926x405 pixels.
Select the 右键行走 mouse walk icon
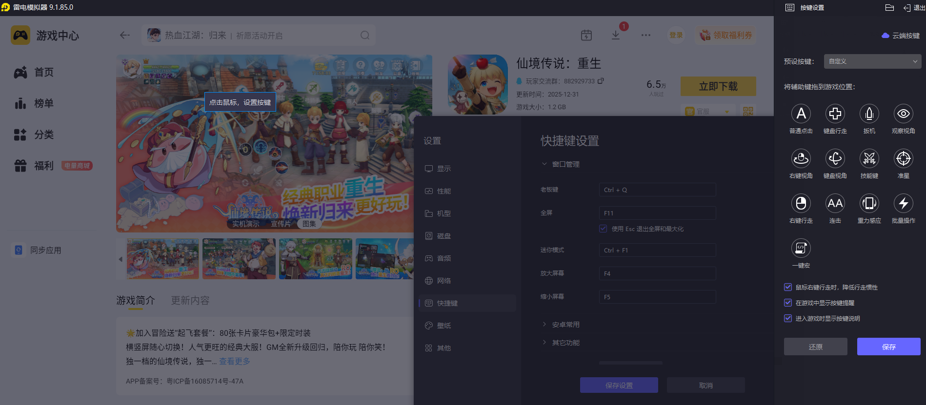(x=801, y=203)
